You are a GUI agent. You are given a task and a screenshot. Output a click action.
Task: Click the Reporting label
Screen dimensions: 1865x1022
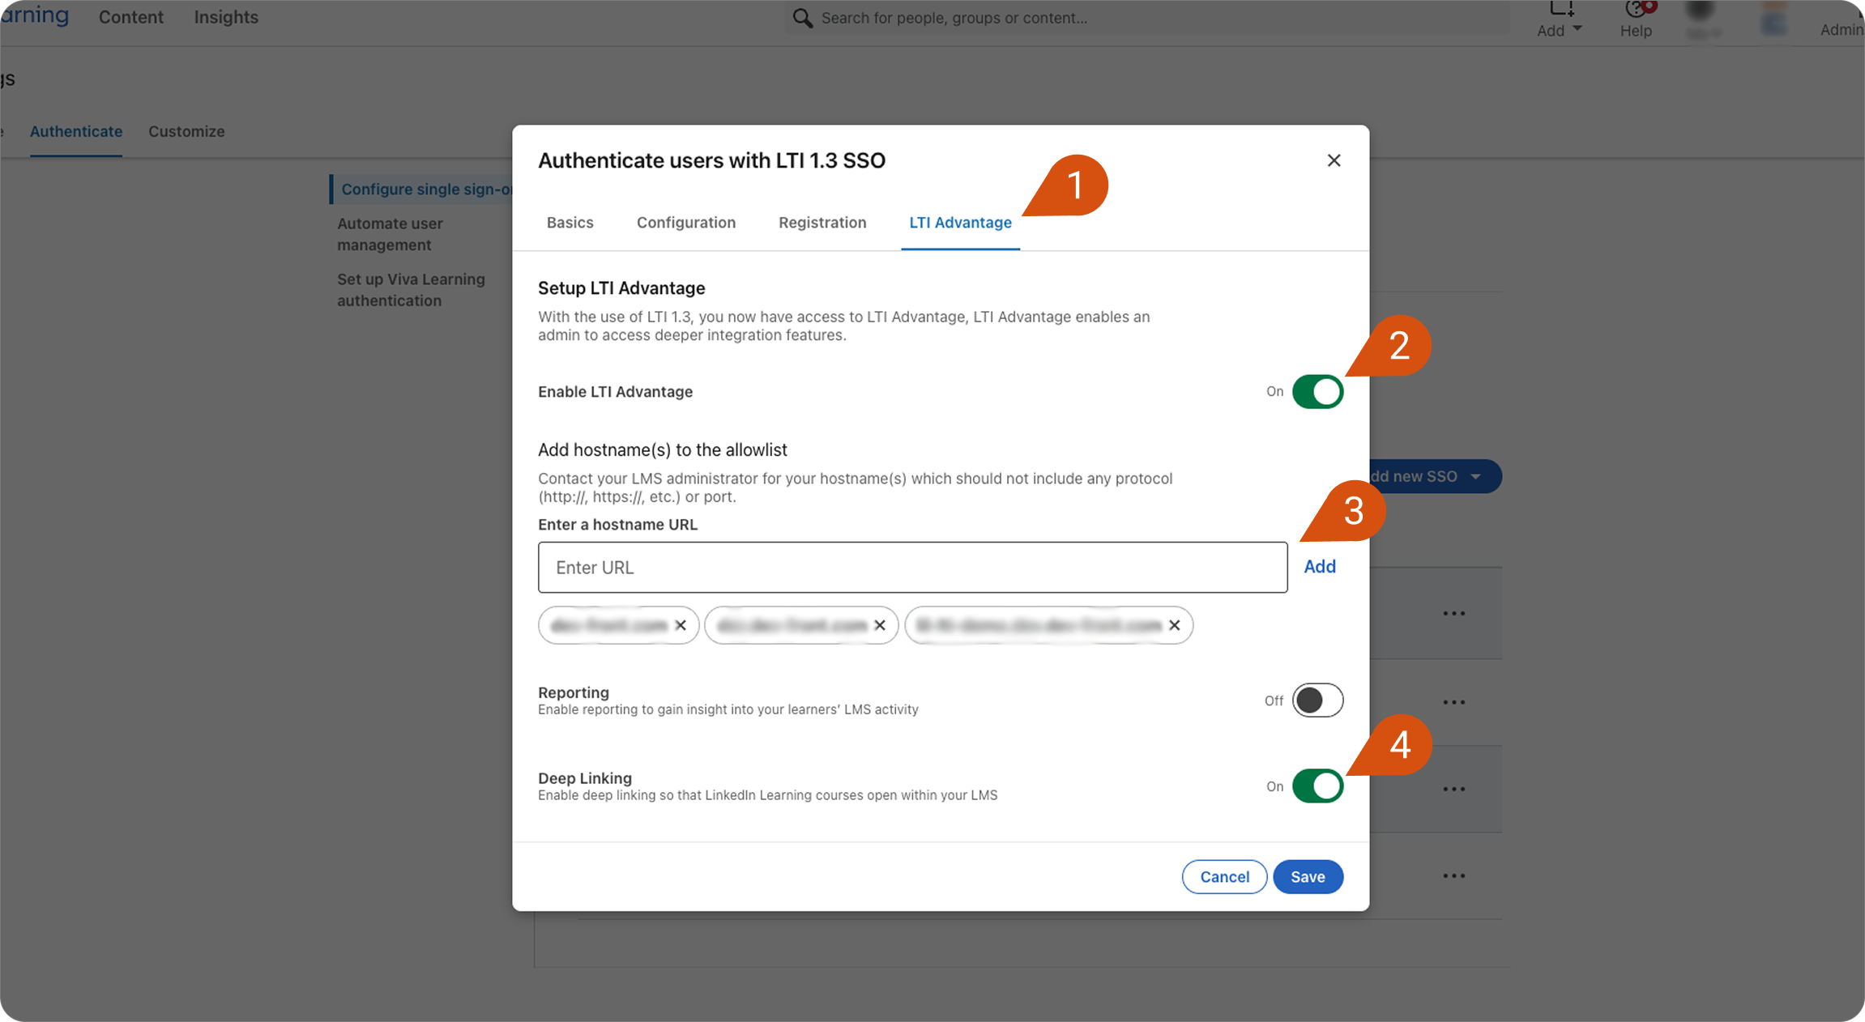[574, 692]
